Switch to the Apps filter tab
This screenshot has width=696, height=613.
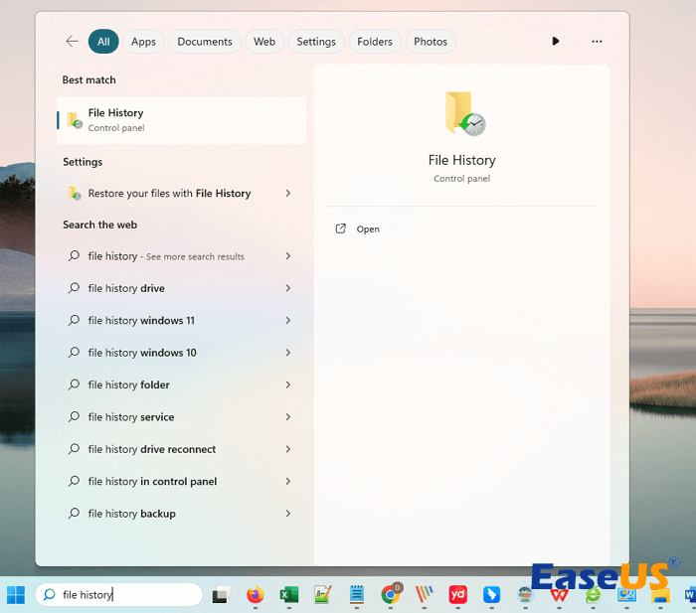point(143,42)
